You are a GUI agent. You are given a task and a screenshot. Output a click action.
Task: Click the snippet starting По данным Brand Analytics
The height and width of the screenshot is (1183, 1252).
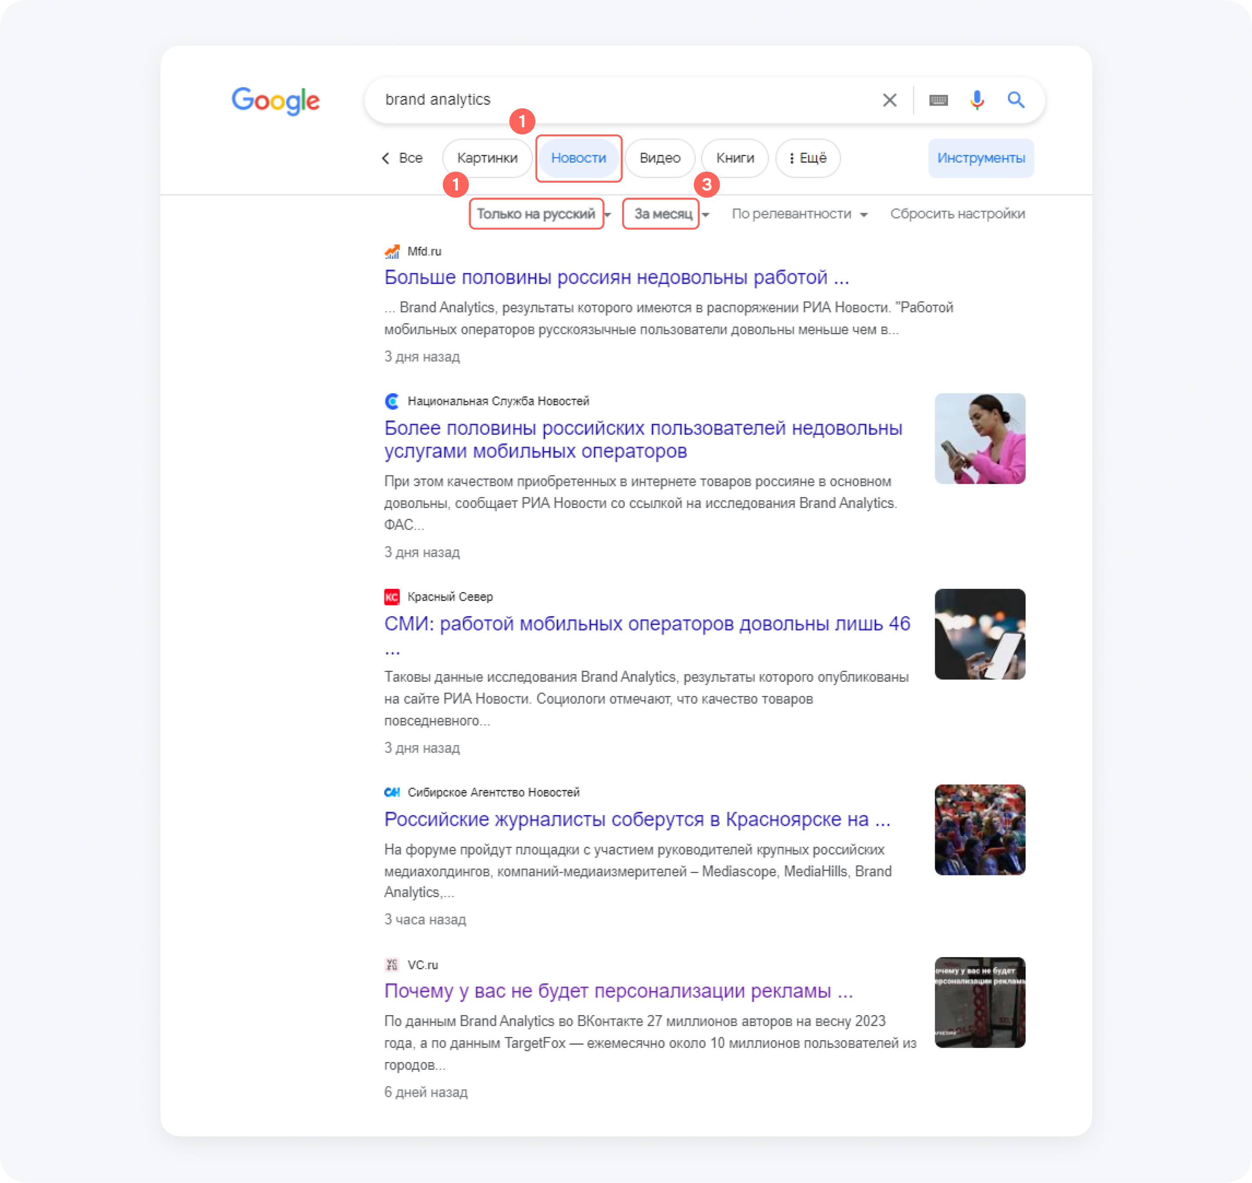pos(650,1043)
